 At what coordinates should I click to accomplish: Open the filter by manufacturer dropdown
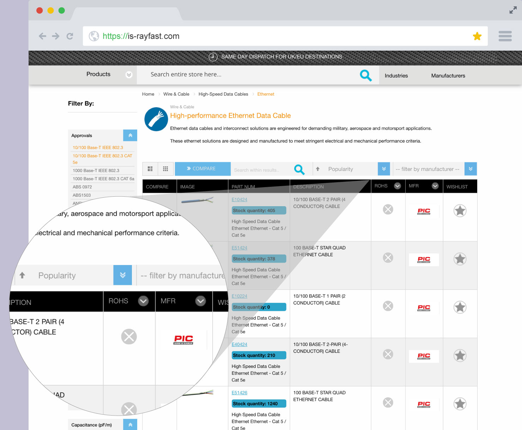pos(471,169)
